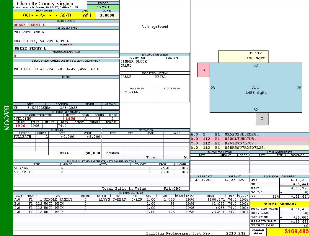Click the sketch code line A.0 SR52U28L52D28

pyautogui.click(x=250, y=135)
